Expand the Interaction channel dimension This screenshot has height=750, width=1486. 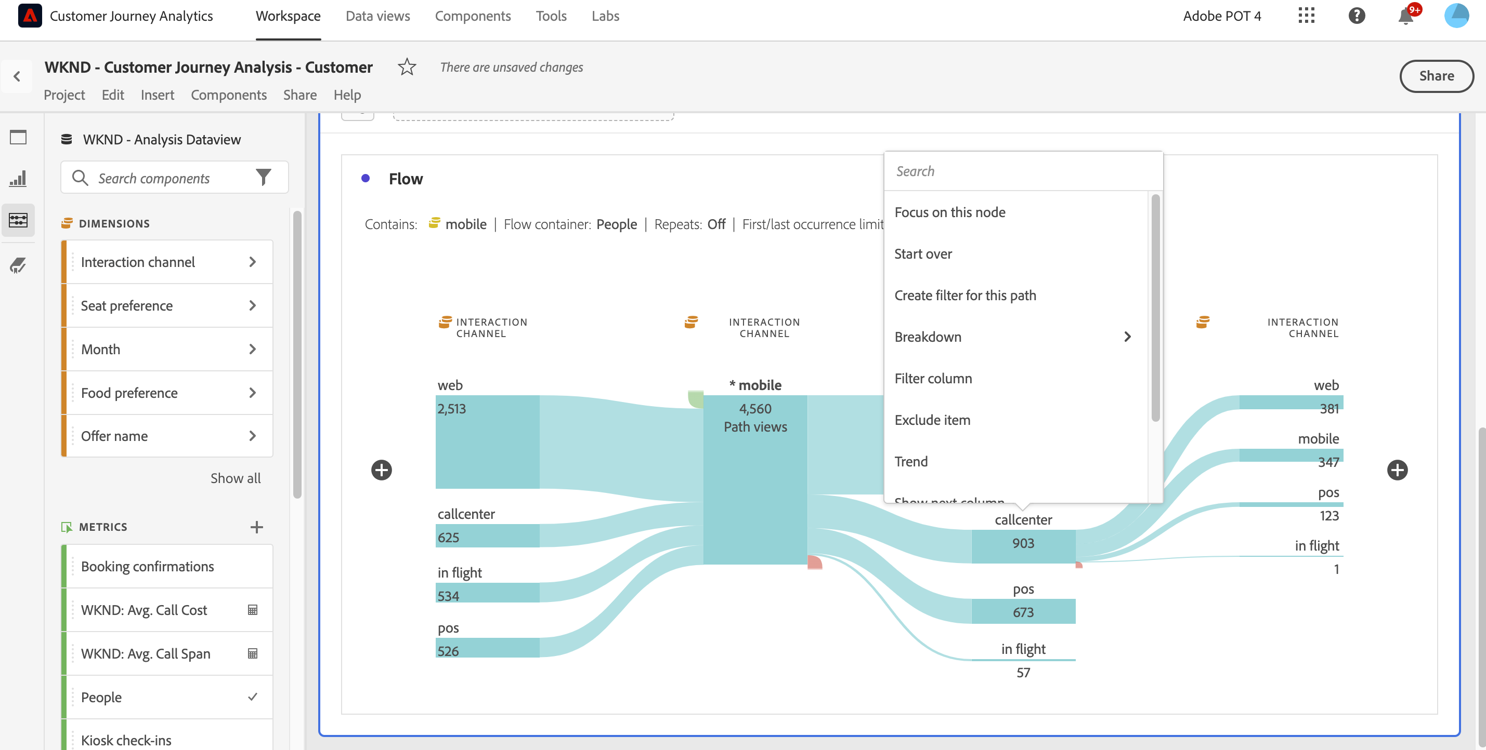[x=252, y=262]
